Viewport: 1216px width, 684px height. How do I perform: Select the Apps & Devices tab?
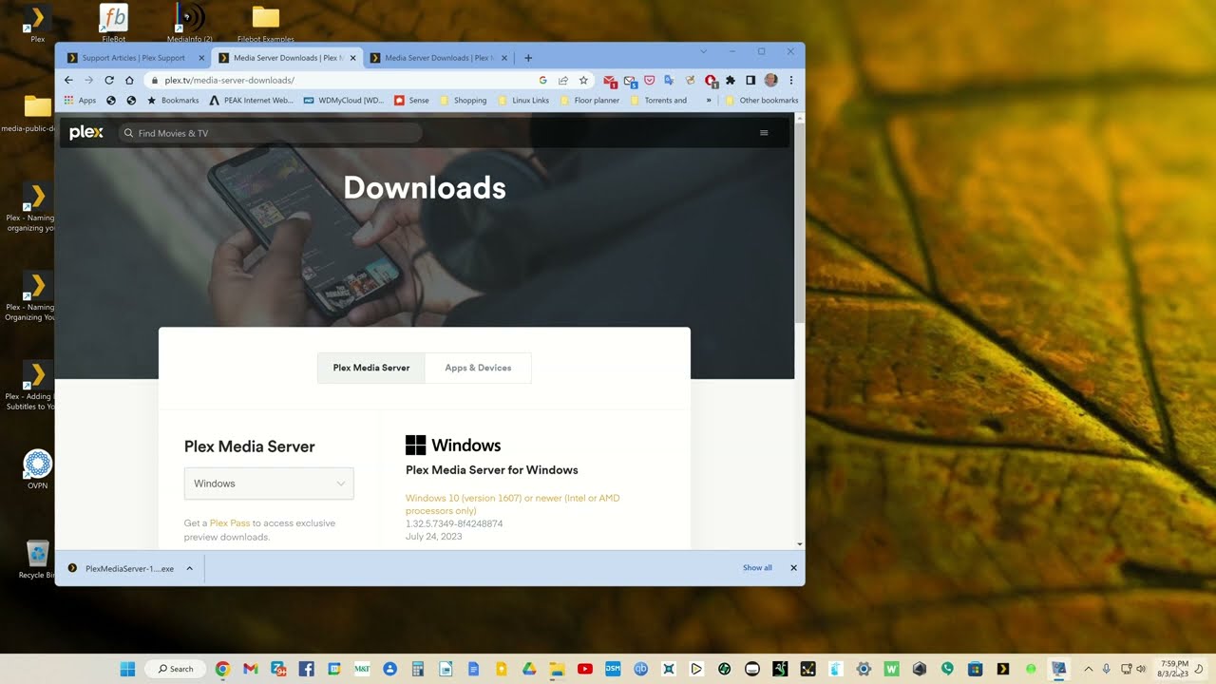[x=478, y=368]
